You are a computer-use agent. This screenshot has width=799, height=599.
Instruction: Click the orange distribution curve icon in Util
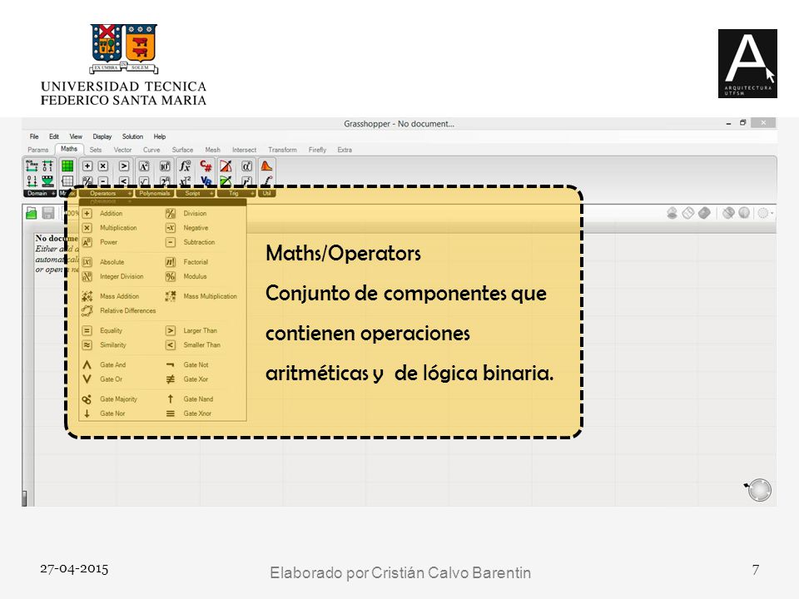coord(266,166)
